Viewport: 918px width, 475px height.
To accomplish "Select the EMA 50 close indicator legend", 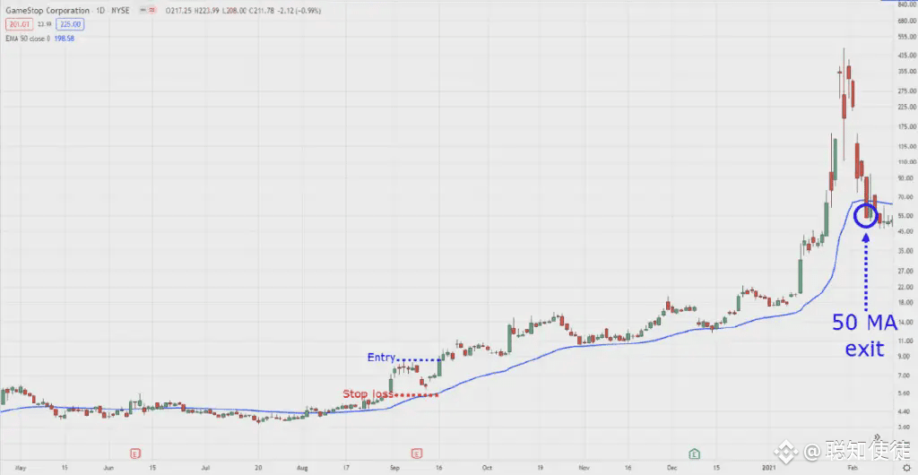I will pos(27,39).
